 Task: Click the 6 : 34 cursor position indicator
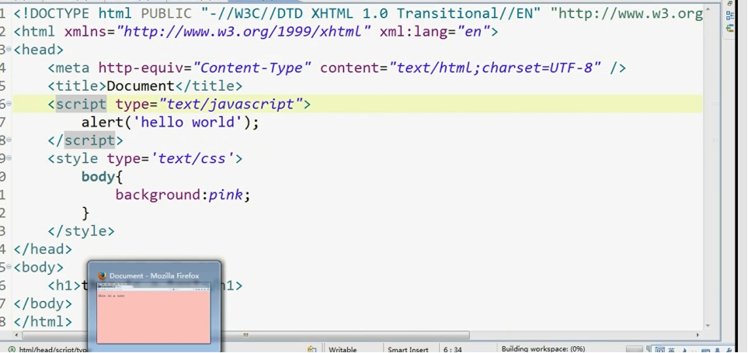pyautogui.click(x=453, y=349)
